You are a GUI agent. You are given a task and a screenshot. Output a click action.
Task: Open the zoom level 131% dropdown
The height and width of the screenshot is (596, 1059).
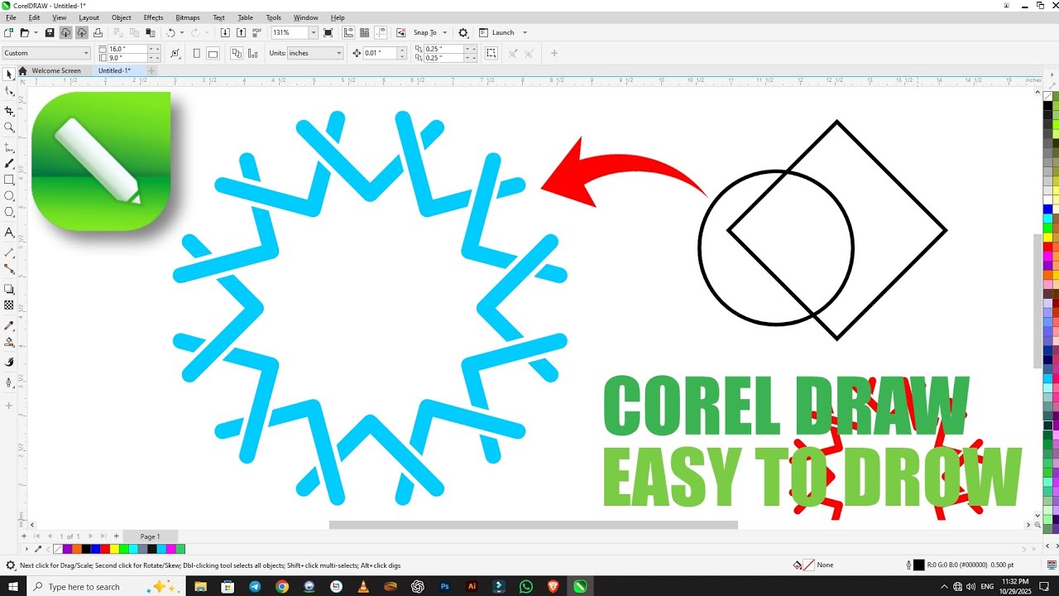click(314, 33)
